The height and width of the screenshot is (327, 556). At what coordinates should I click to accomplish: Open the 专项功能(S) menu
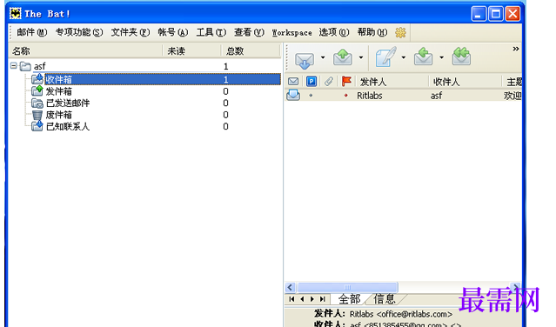pyautogui.click(x=79, y=32)
